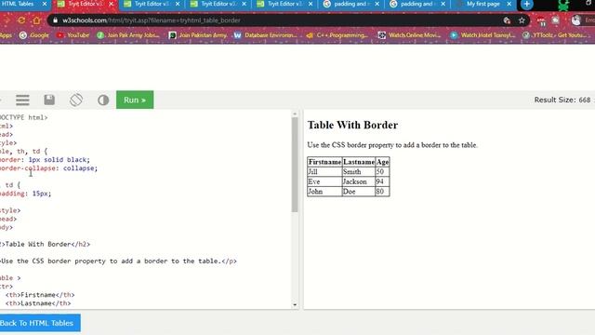Click the Lastname header cell in result
The image size is (595, 335).
[x=359, y=162]
